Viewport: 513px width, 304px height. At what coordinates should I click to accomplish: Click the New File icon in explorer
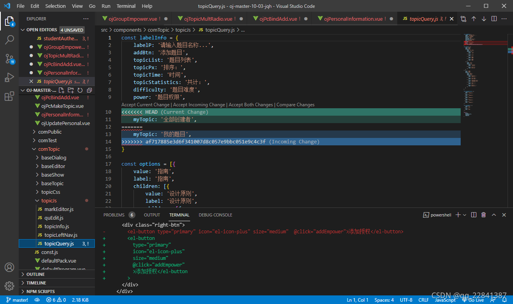(x=62, y=90)
